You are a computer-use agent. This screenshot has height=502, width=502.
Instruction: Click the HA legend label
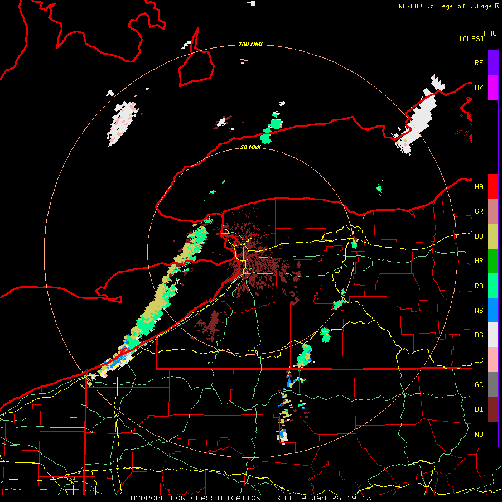pos(479,186)
